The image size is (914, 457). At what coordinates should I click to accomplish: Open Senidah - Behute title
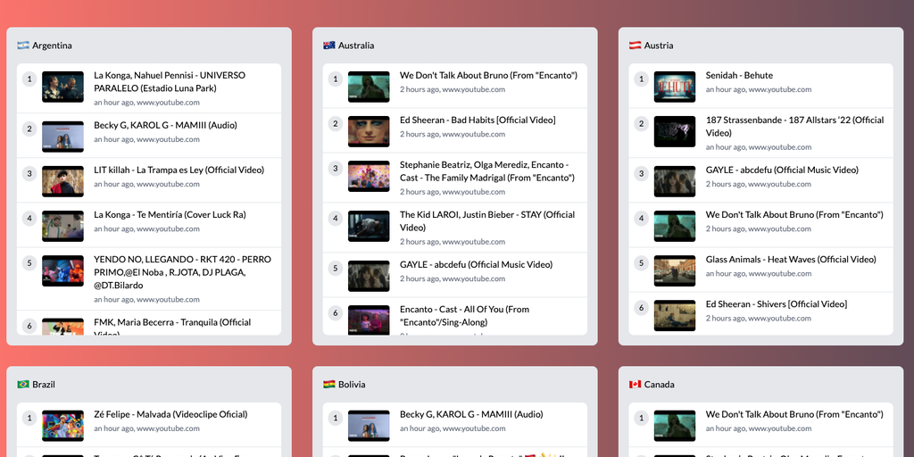coord(739,75)
